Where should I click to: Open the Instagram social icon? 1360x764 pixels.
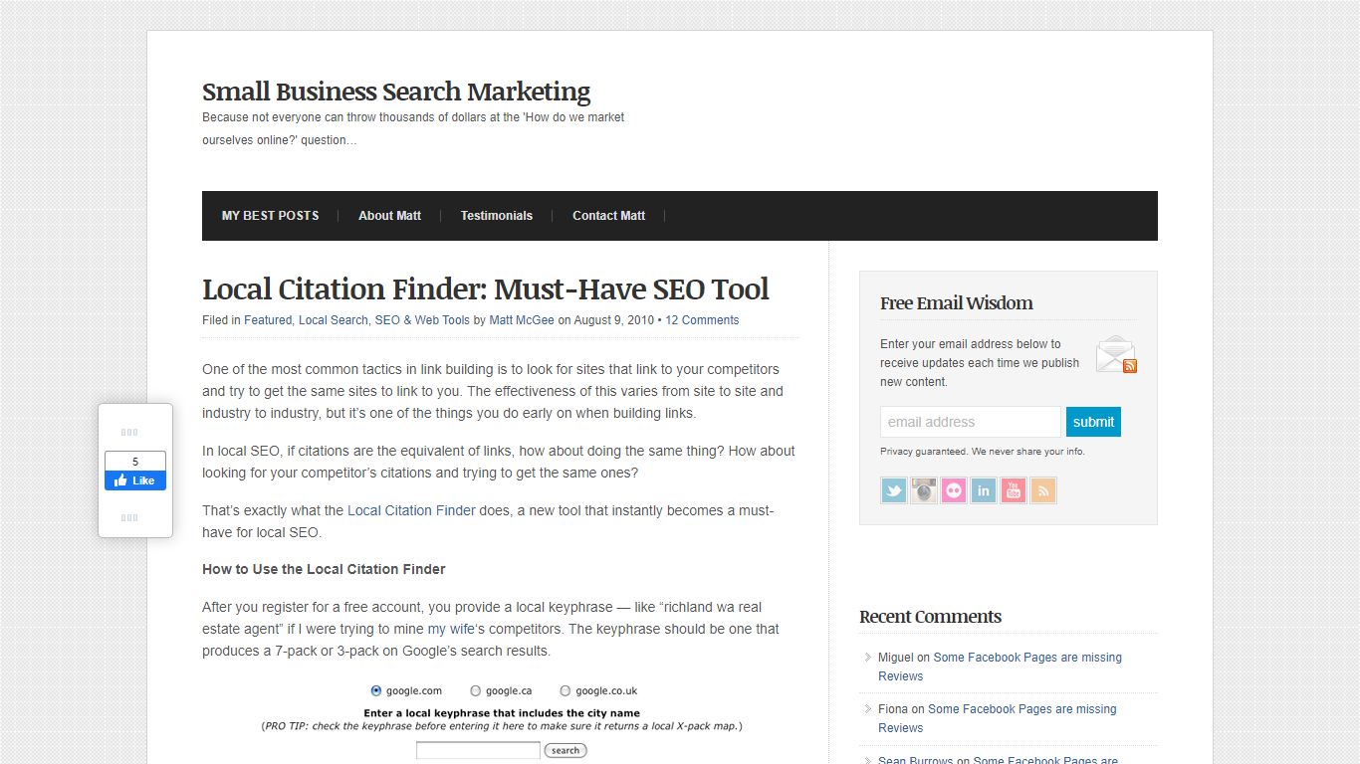coord(924,490)
